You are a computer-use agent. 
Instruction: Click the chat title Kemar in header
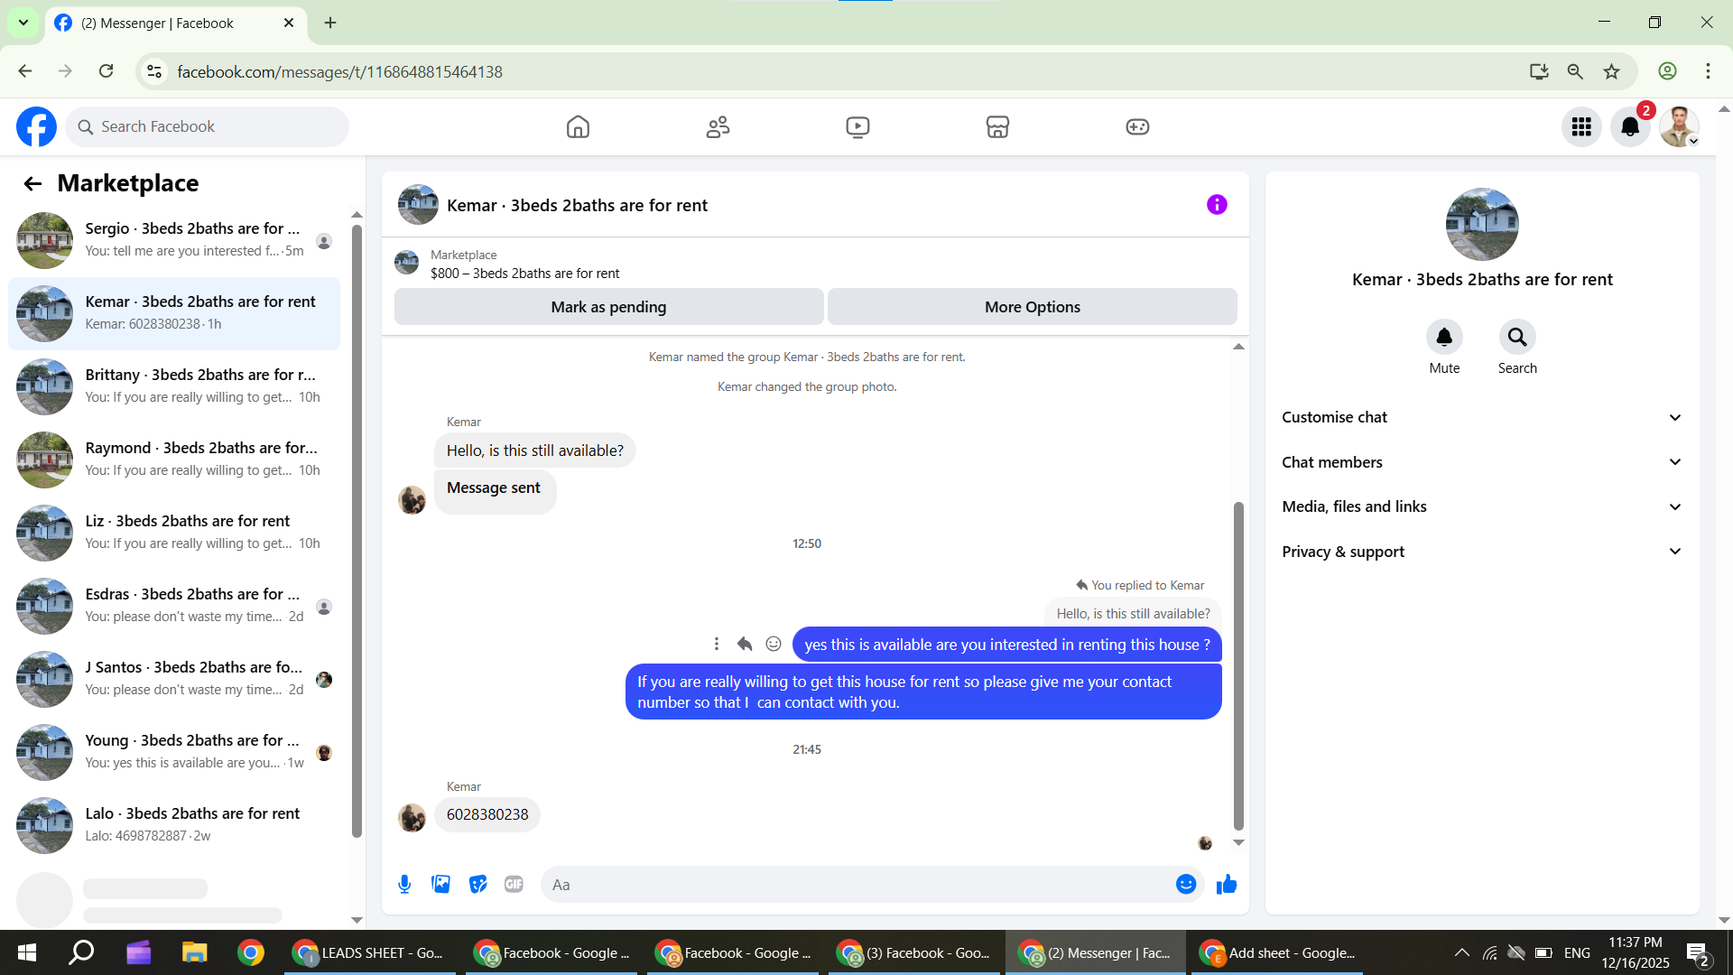[577, 206]
